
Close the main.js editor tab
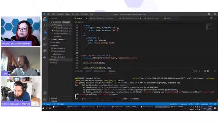point(86,18)
